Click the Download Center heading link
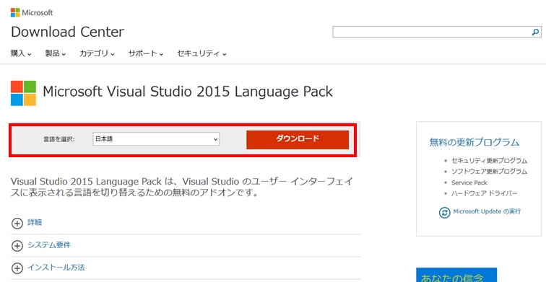This screenshot has height=282, width=546. [x=68, y=32]
